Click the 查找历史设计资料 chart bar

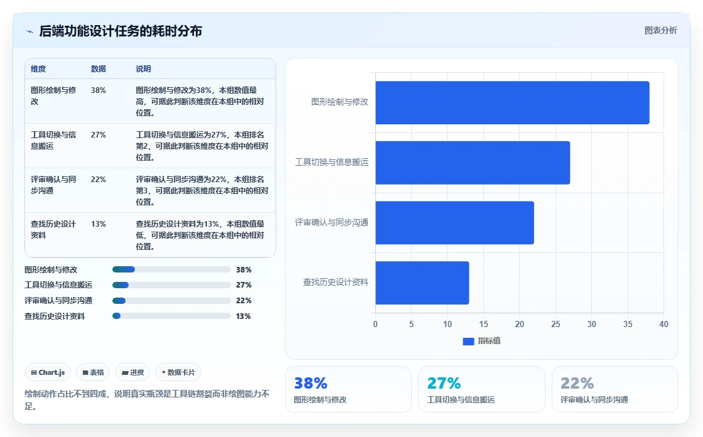click(x=422, y=283)
